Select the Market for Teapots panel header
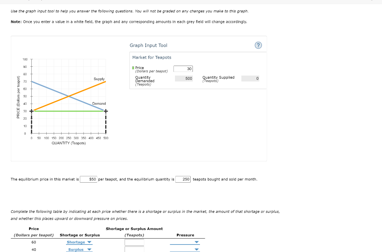This screenshot has width=382, height=252. 151,57
